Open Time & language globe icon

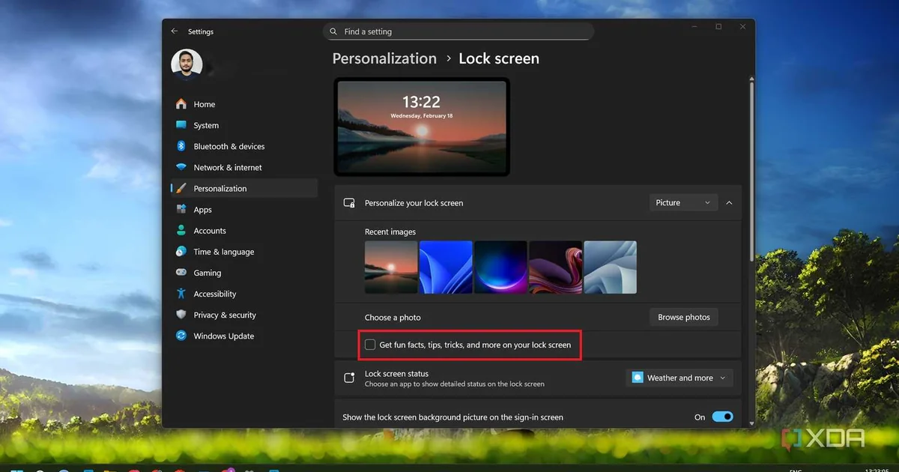[181, 252]
